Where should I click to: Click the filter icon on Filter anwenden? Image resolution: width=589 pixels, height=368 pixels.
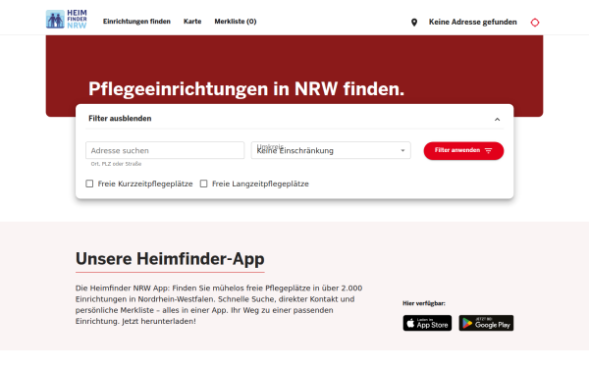click(488, 150)
